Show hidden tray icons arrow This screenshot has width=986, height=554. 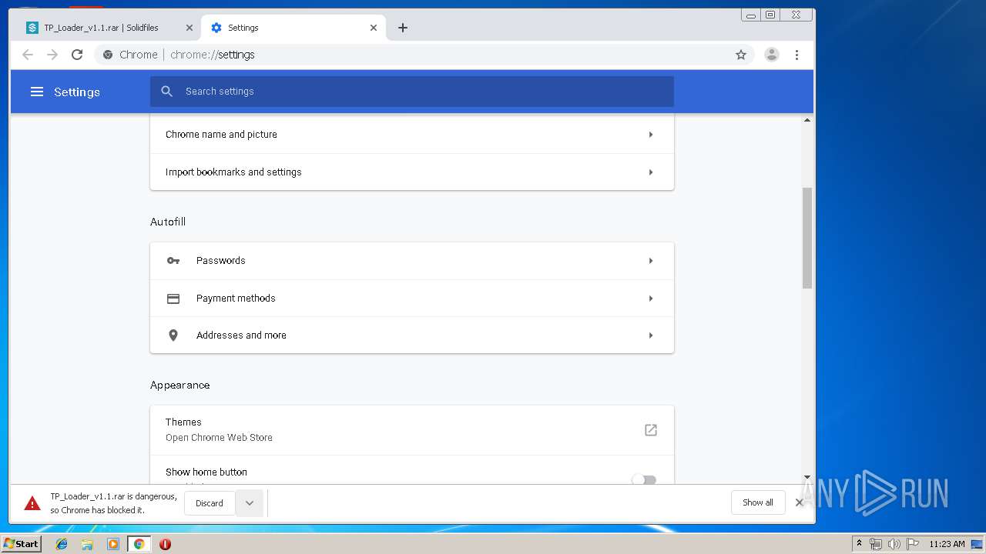pos(860,543)
